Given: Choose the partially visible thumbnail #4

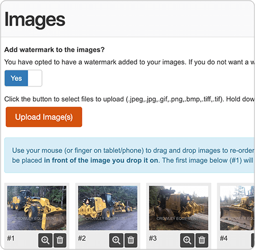Looking at the screenshot, I should [237, 208].
